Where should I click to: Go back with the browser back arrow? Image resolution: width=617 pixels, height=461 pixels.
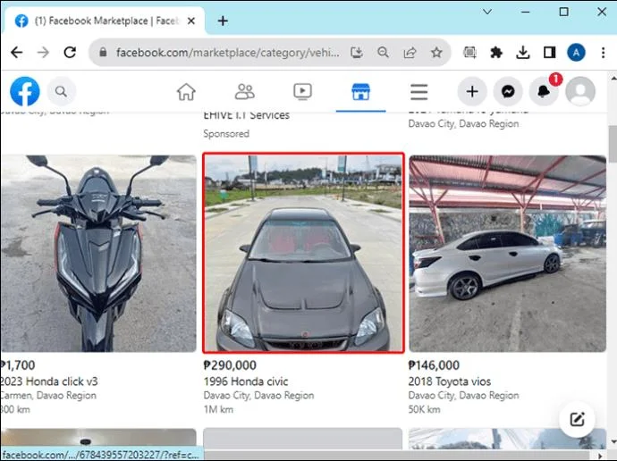(16, 53)
